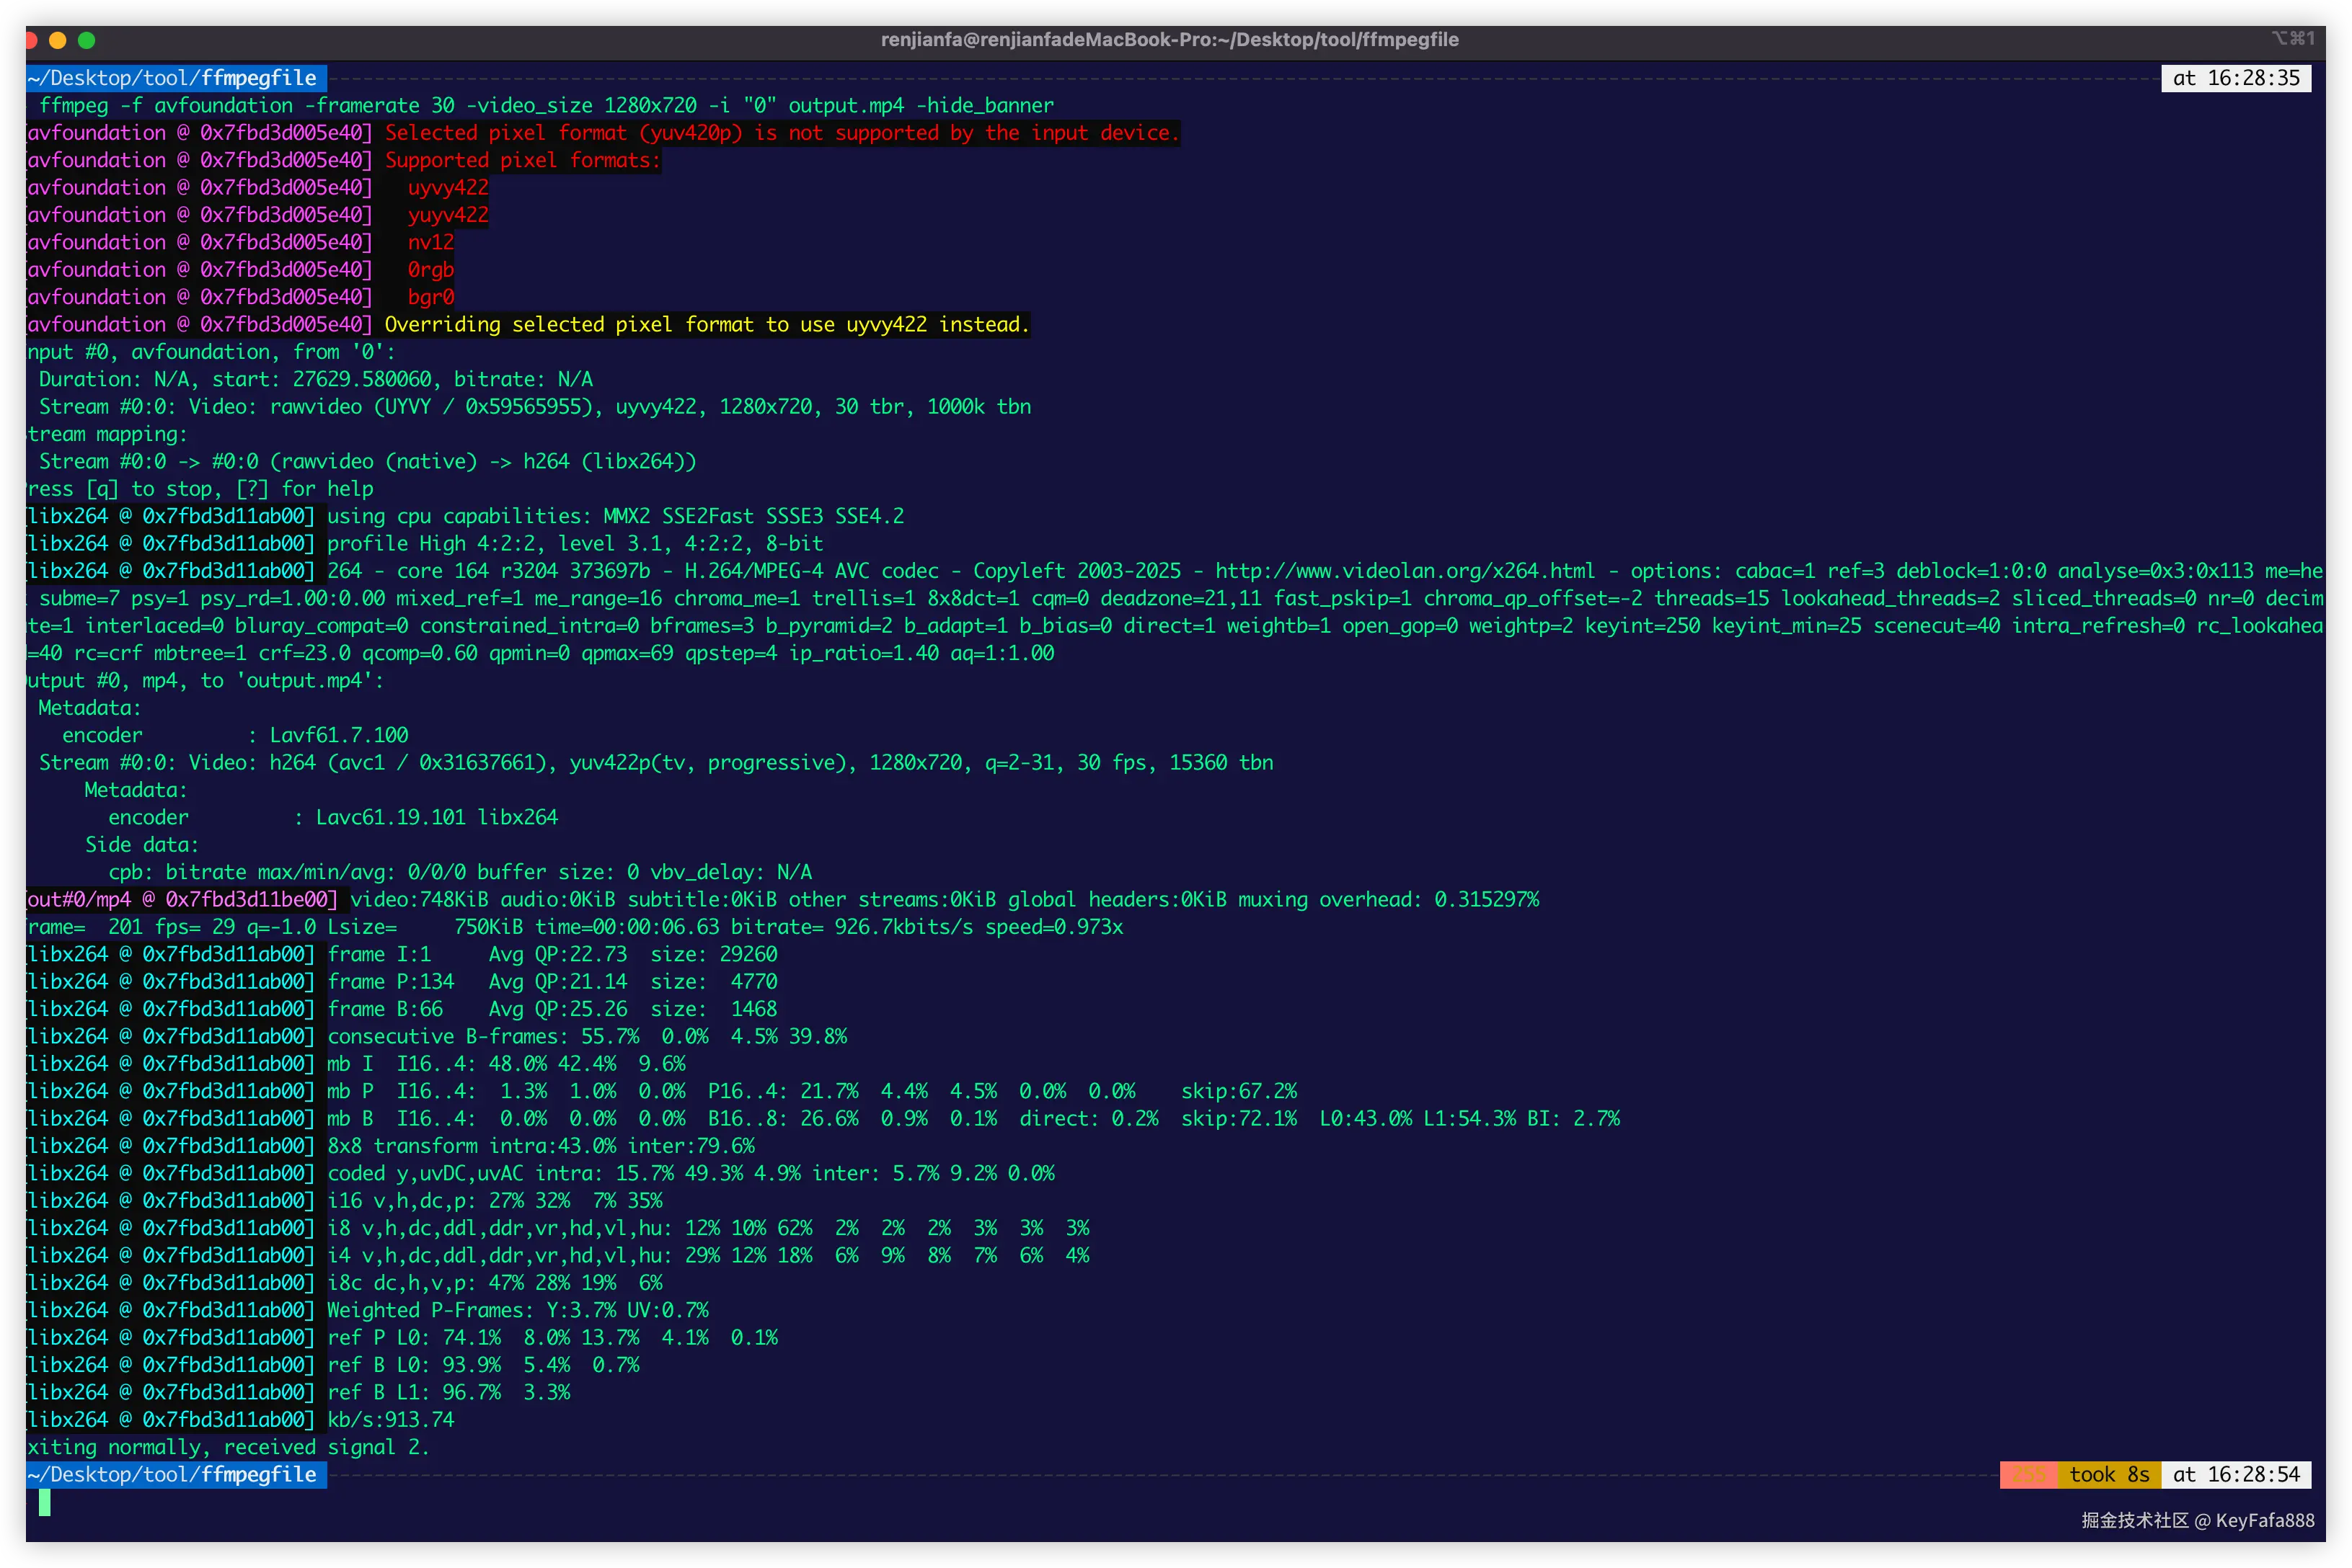The width and height of the screenshot is (2352, 1568).
Task: Click the 'at 16:28:35' timestamp at top
Action: click(x=2236, y=78)
